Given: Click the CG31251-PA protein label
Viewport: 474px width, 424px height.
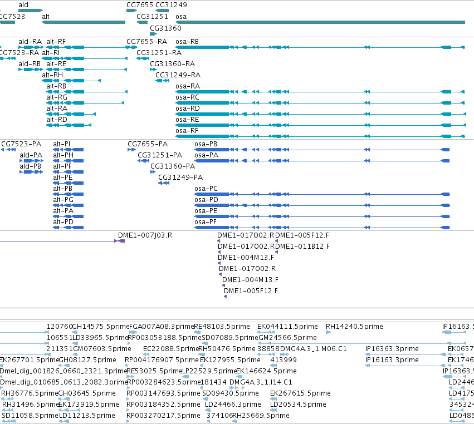Looking at the screenshot, I should point(160,155).
